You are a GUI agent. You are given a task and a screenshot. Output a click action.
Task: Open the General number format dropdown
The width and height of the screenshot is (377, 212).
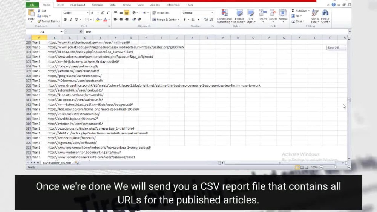212,13
